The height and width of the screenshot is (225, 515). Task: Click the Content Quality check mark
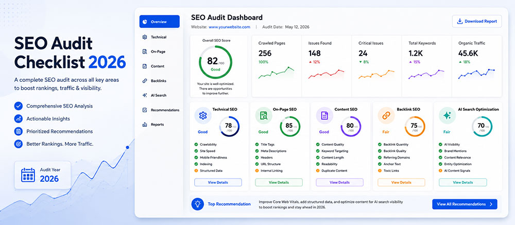pyautogui.click(x=318, y=144)
